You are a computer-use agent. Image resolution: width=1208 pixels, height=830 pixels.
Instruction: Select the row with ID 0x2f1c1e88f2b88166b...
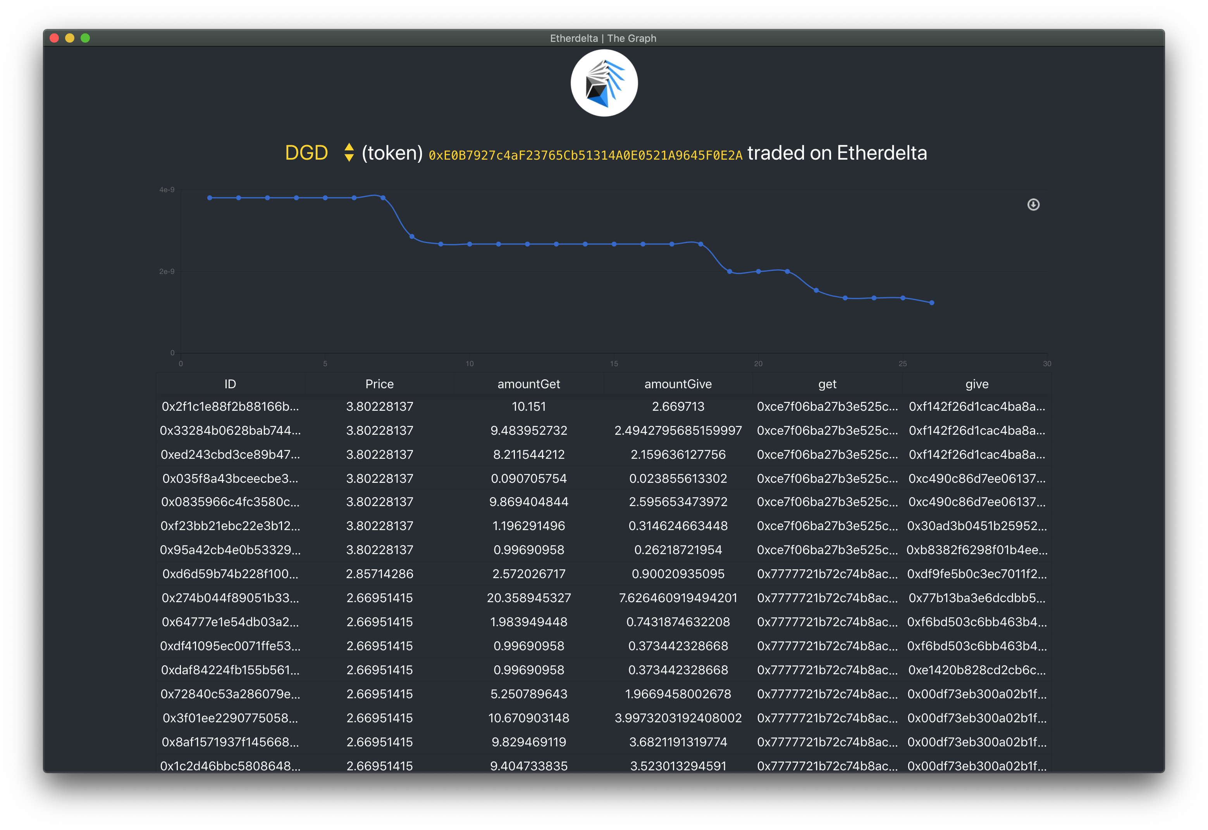point(231,407)
